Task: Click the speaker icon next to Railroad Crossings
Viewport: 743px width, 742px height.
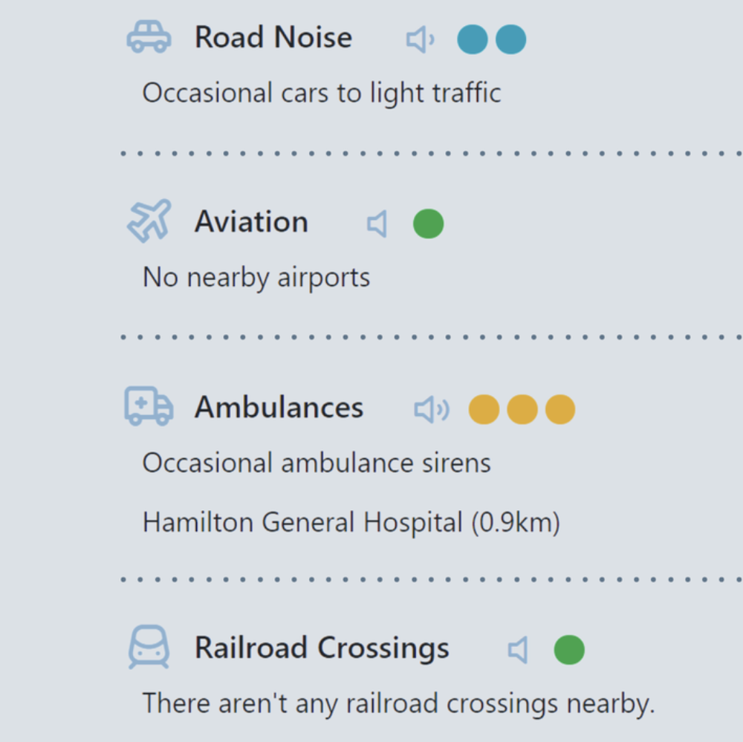Action: point(518,650)
